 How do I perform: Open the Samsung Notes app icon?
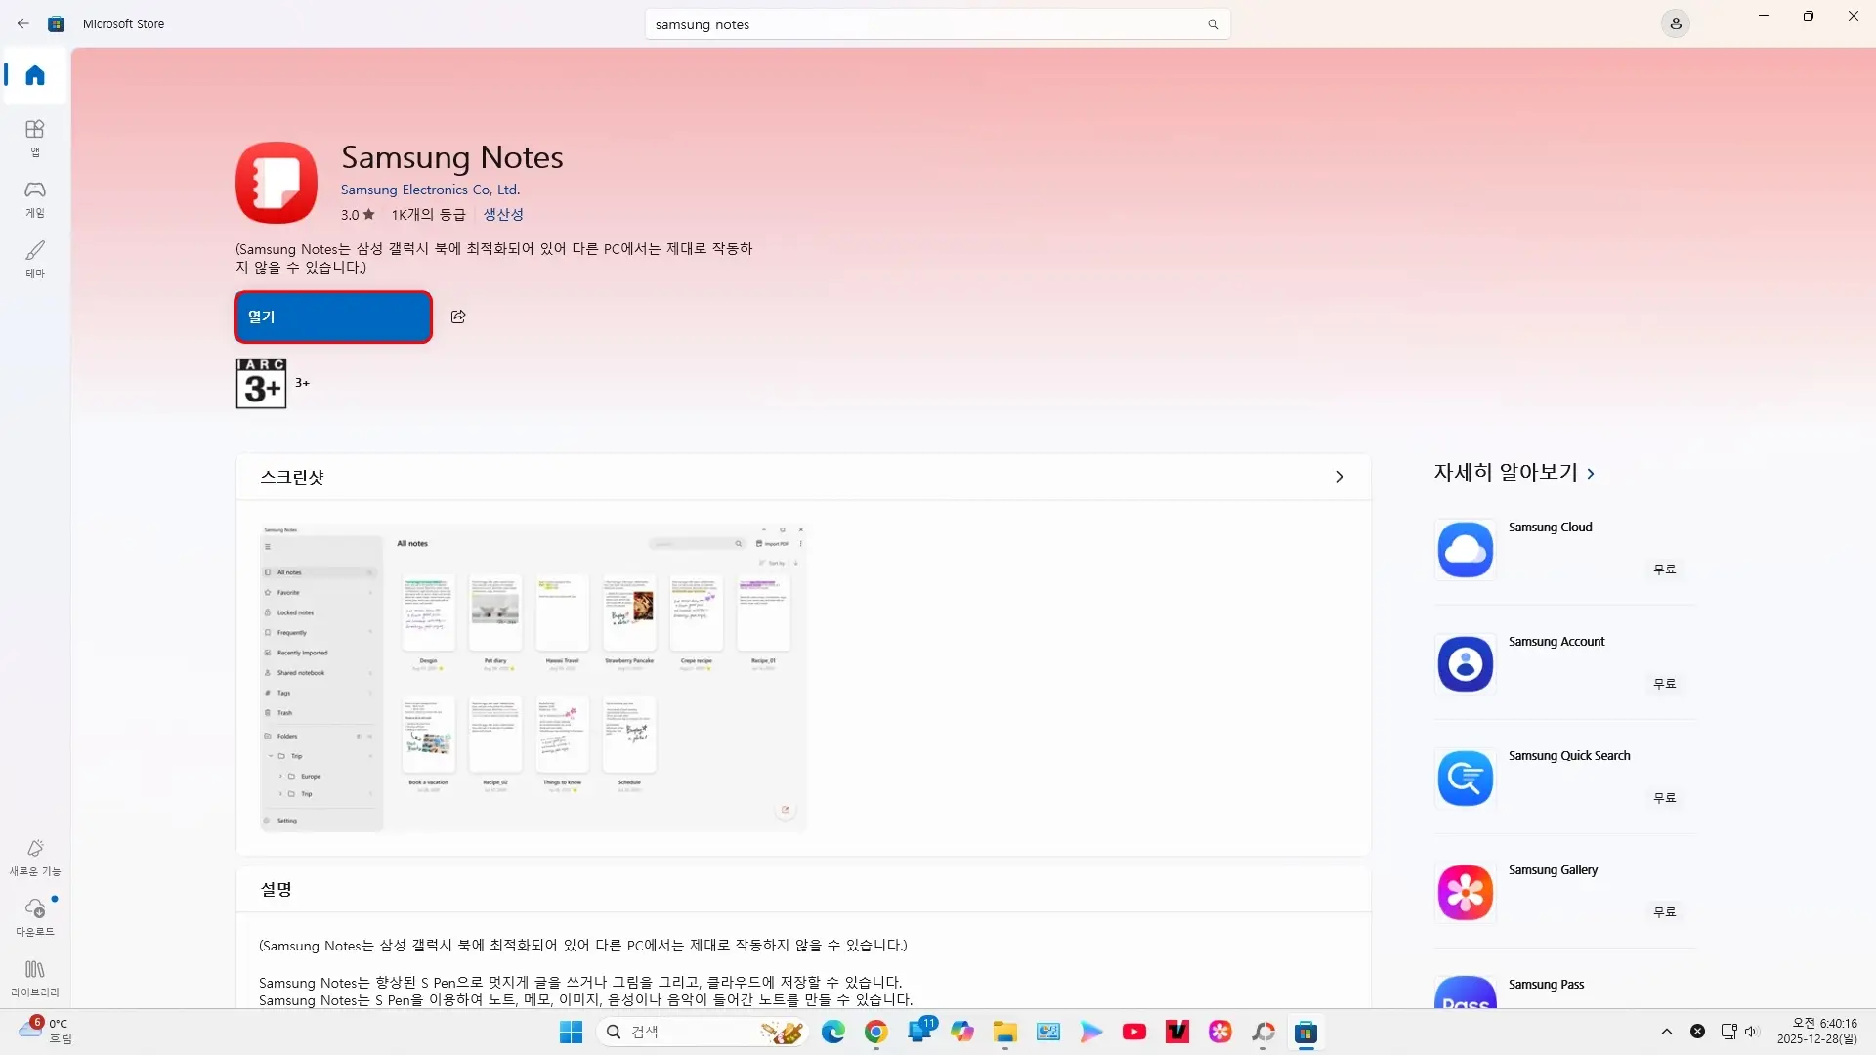click(x=277, y=182)
